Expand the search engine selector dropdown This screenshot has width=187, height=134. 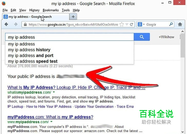(141, 24)
